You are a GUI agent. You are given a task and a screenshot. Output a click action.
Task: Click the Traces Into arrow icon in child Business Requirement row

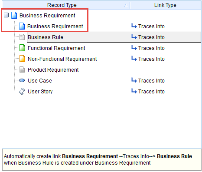click(x=134, y=26)
